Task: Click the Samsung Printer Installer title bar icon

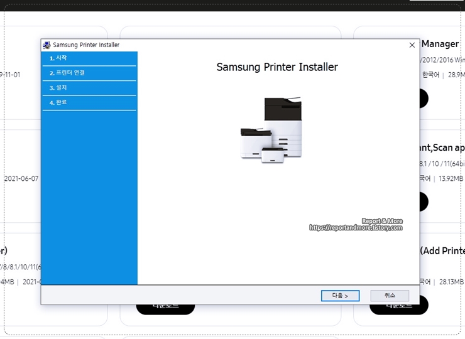Action: (x=46, y=45)
